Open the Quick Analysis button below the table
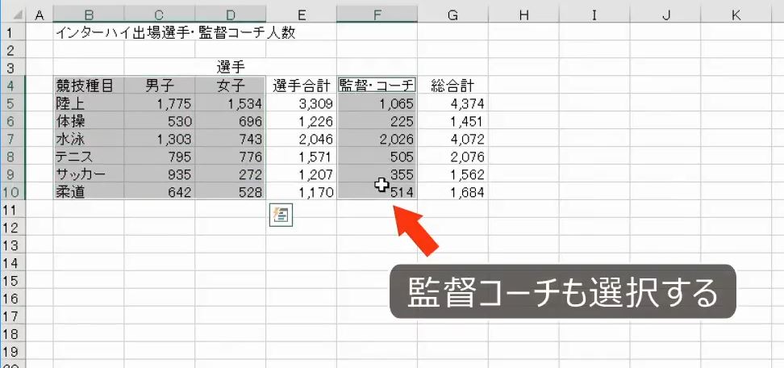Screen dimensions: 784x368 click(x=281, y=215)
